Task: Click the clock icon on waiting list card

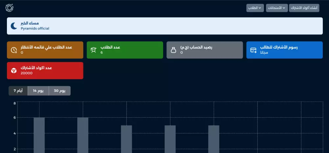Action: coord(14,50)
